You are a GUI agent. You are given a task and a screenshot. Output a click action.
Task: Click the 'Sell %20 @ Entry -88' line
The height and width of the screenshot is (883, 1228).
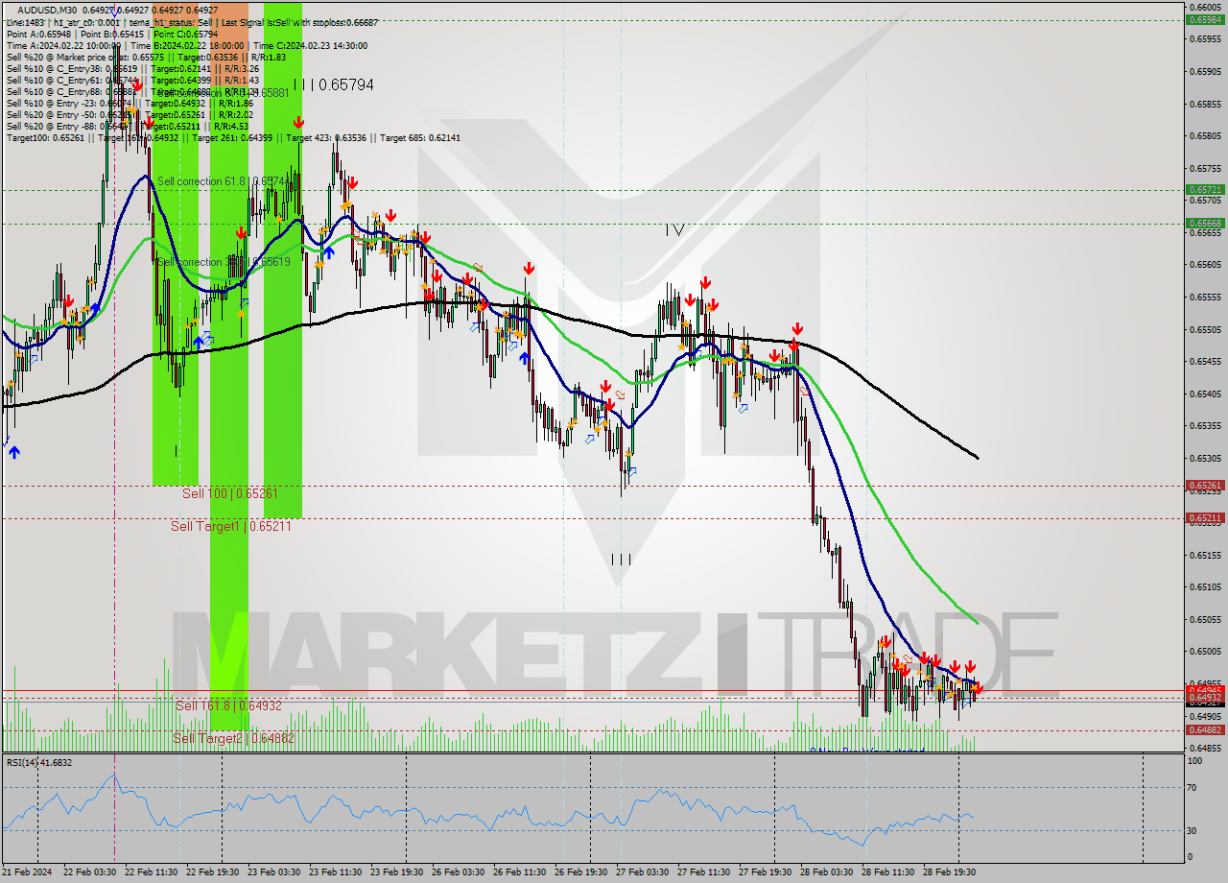coord(128,126)
